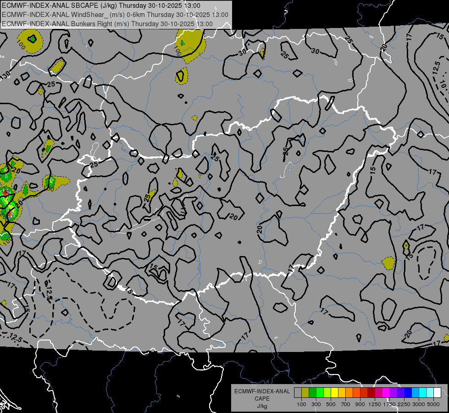Click the gray swatch in the CAPE legend
Viewport: 449px width, 413px height.
coord(298,392)
